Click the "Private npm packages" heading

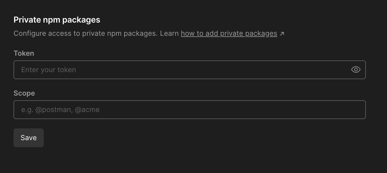(57, 20)
